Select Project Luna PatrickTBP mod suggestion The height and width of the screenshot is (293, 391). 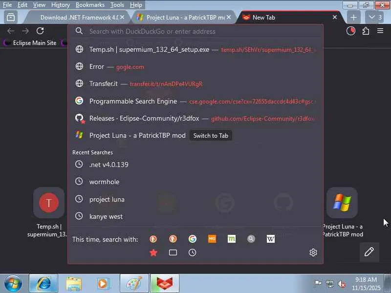pyautogui.click(x=195, y=135)
